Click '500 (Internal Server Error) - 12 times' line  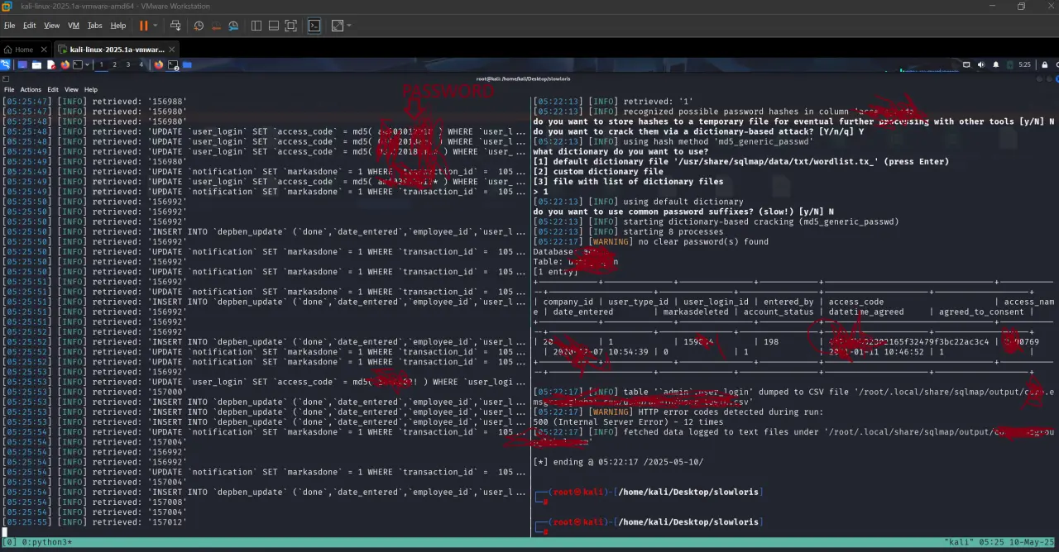628,421
